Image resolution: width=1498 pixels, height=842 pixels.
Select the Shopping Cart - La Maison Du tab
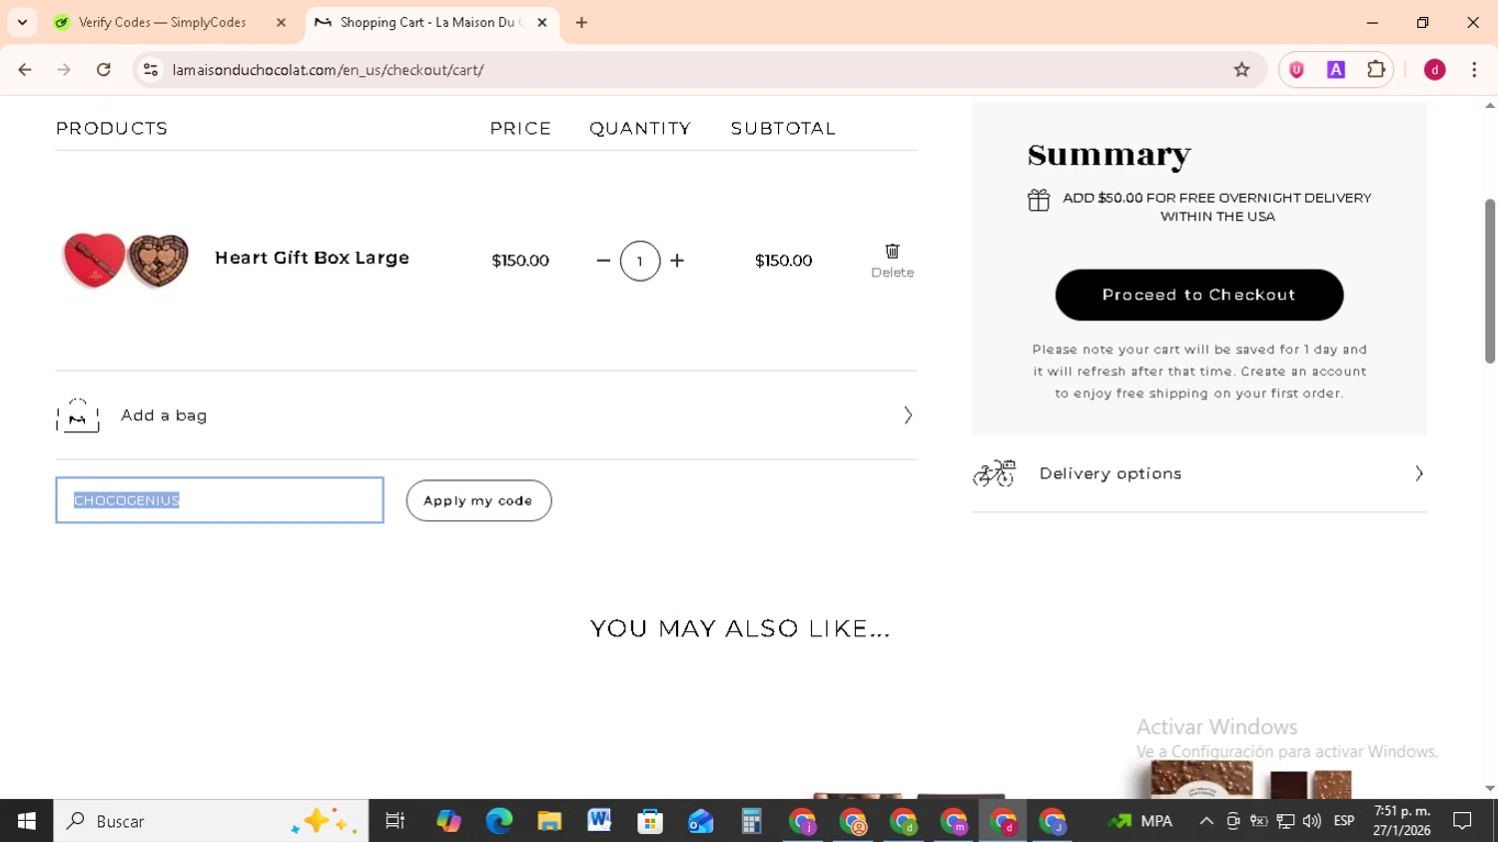coord(431,22)
